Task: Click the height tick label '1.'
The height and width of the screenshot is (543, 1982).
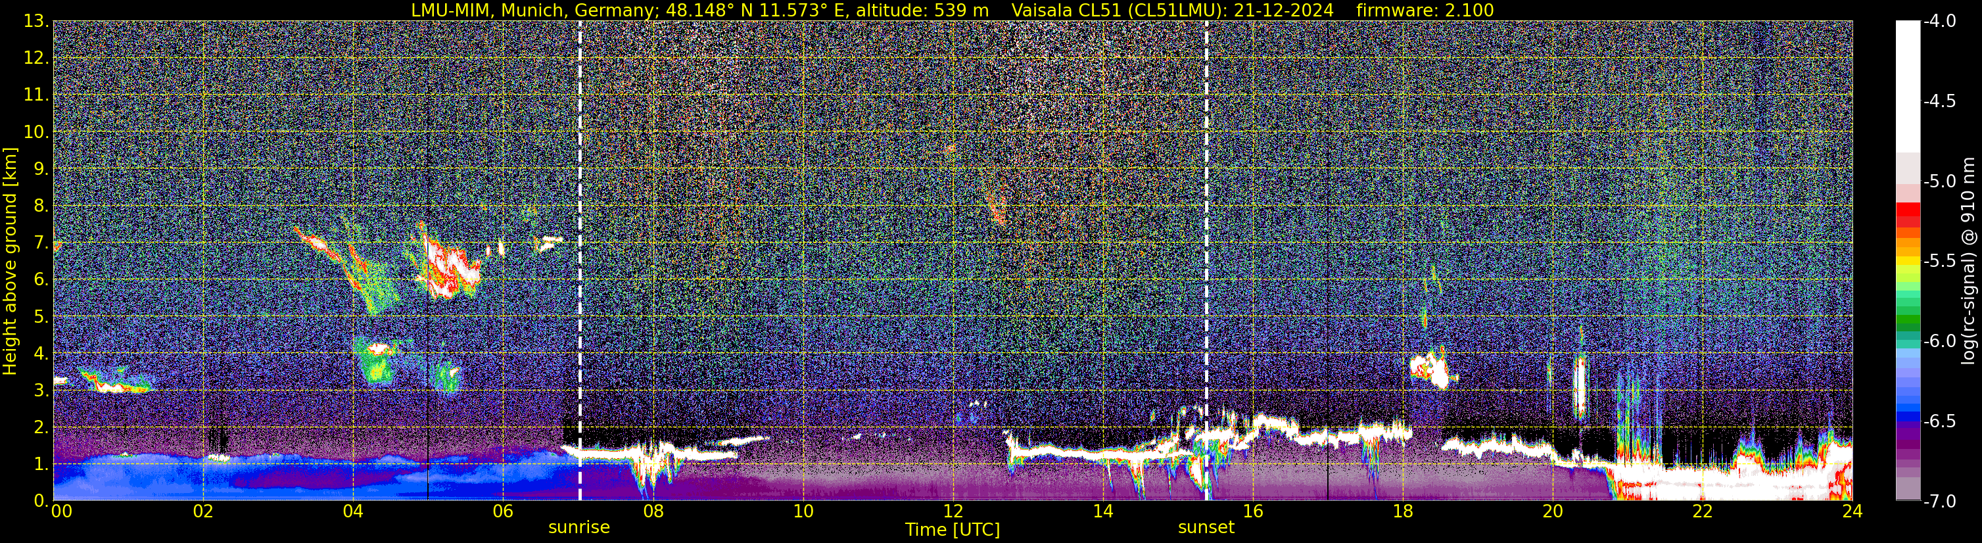Action: point(41,463)
